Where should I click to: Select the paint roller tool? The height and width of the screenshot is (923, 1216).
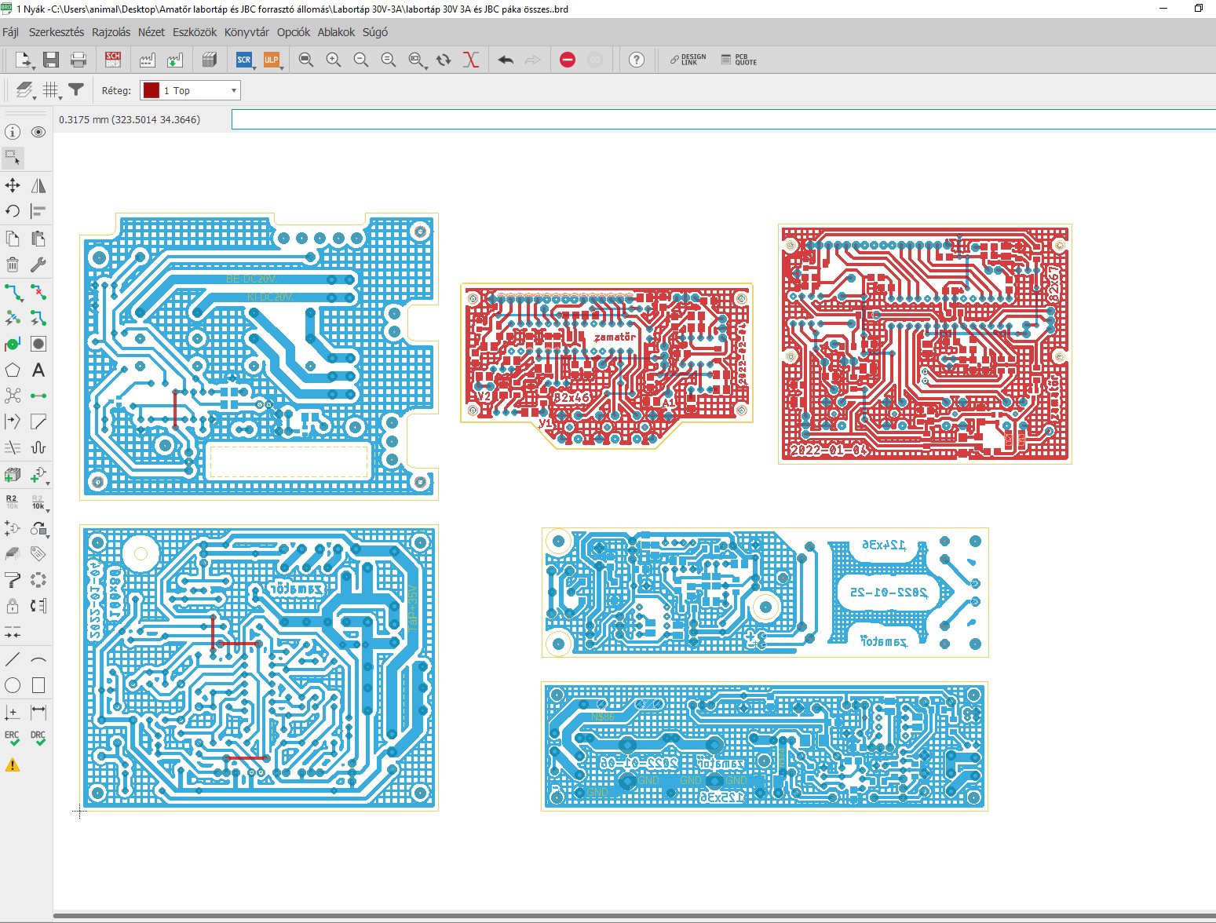pos(13,580)
